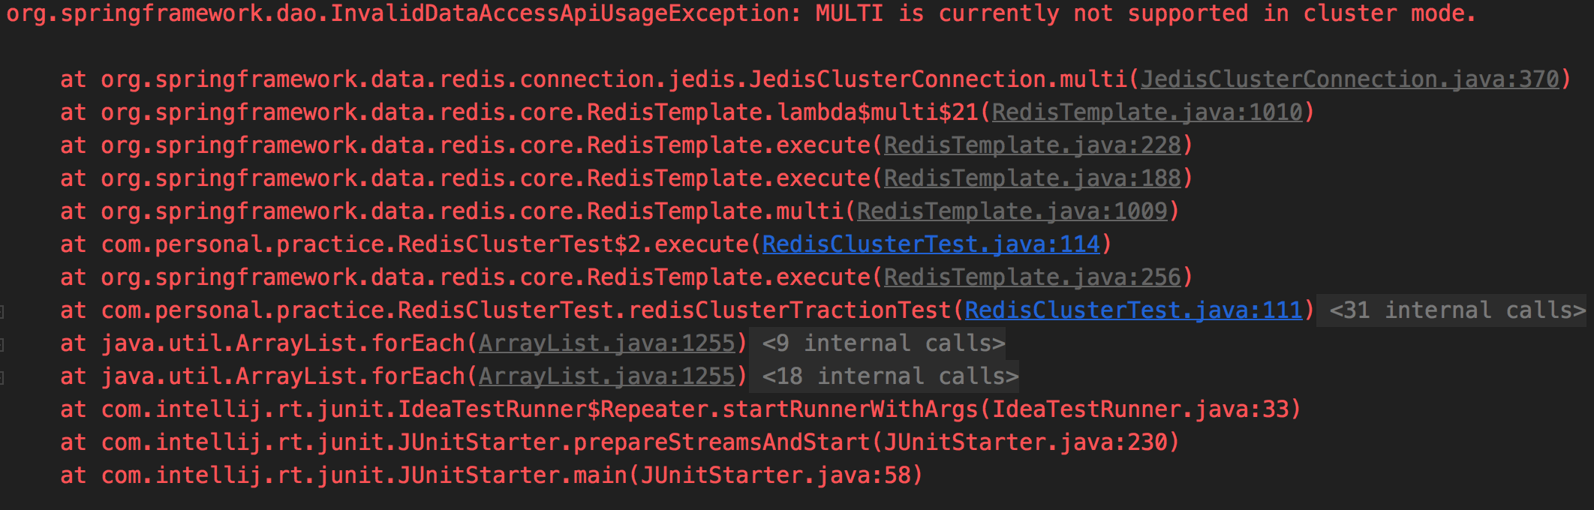The height and width of the screenshot is (510, 1594).
Task: Jump to RedisClusterTest.java:111
Action: (1134, 310)
